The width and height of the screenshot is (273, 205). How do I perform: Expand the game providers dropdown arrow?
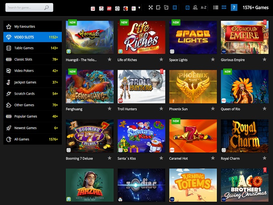point(139,8)
